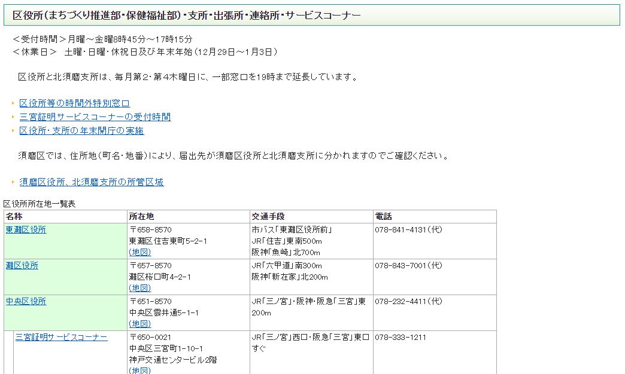Open the 中央区役所 link in the table
The height and width of the screenshot is (374, 625).
(x=26, y=301)
